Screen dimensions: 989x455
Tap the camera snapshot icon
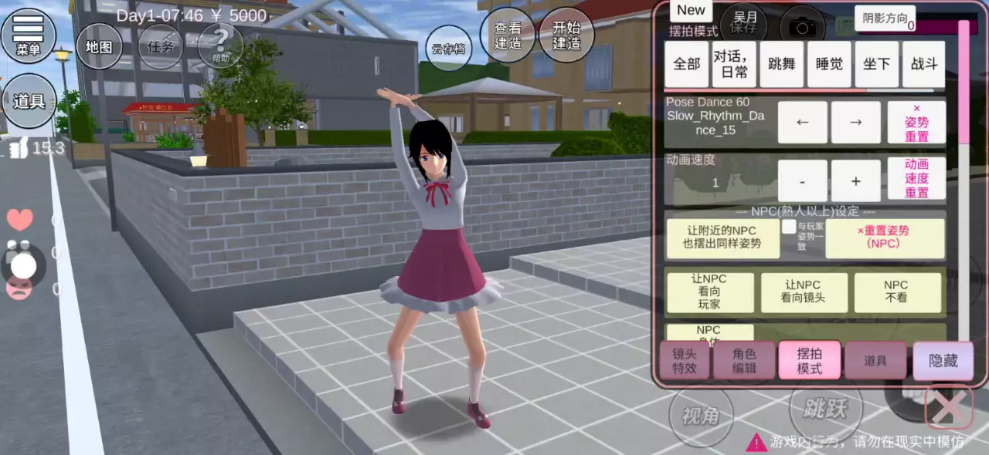click(802, 28)
